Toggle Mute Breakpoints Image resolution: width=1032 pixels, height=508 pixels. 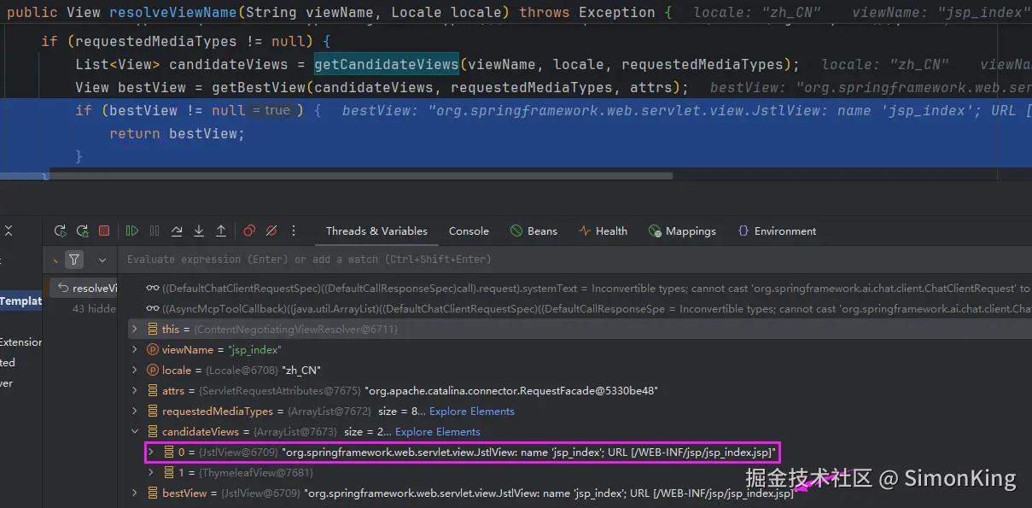[x=271, y=231]
